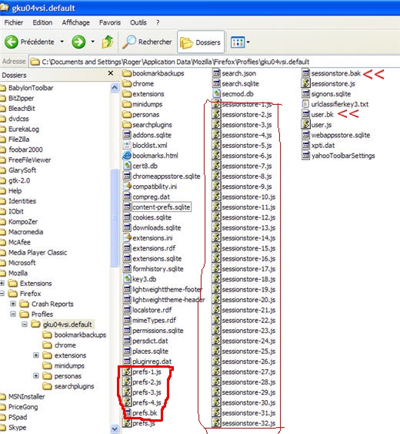Select the cookies.sqlite file icon

pyautogui.click(x=127, y=217)
